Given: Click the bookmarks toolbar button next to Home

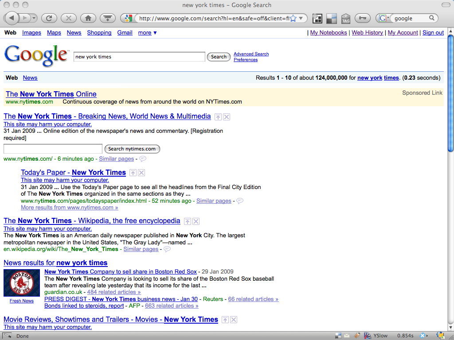Looking at the screenshot, I should [107, 18].
